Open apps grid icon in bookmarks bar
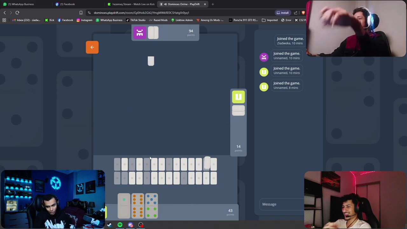The image size is (407, 229). coord(4,20)
